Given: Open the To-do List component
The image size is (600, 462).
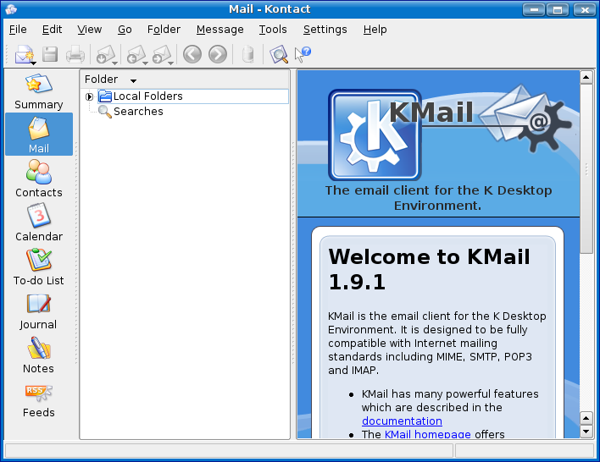Looking at the screenshot, I should 38,267.
